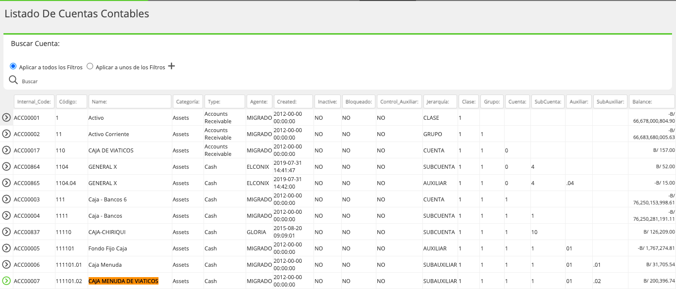Focus the Código filter field
The image size is (676, 289).
71,101
